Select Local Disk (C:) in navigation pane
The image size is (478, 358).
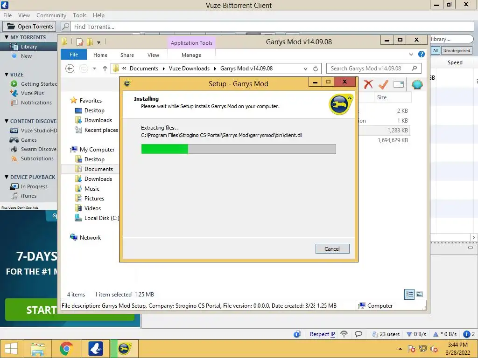[x=101, y=218]
